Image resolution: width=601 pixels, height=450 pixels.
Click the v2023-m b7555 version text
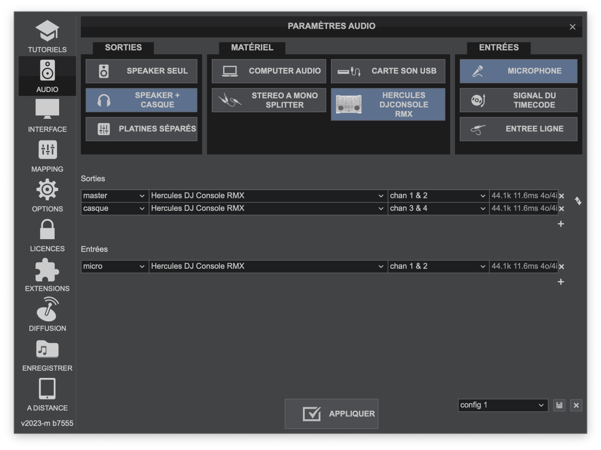(47, 423)
